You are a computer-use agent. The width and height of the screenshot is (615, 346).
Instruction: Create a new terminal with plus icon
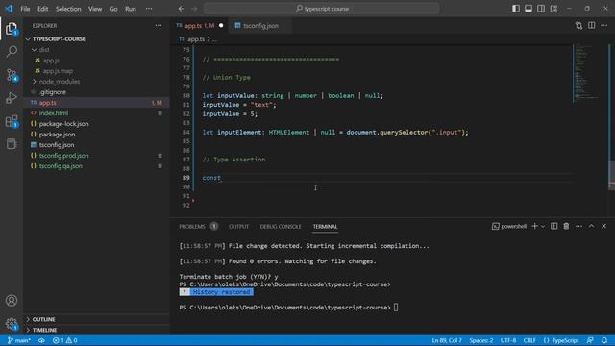coord(534,226)
